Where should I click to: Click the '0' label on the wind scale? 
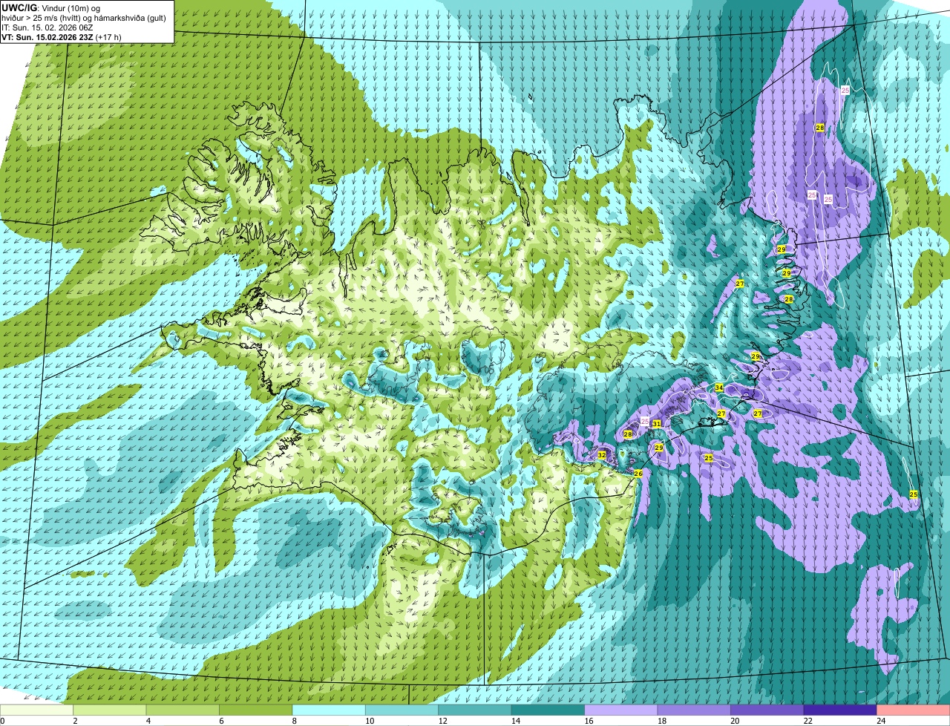pos(3,721)
